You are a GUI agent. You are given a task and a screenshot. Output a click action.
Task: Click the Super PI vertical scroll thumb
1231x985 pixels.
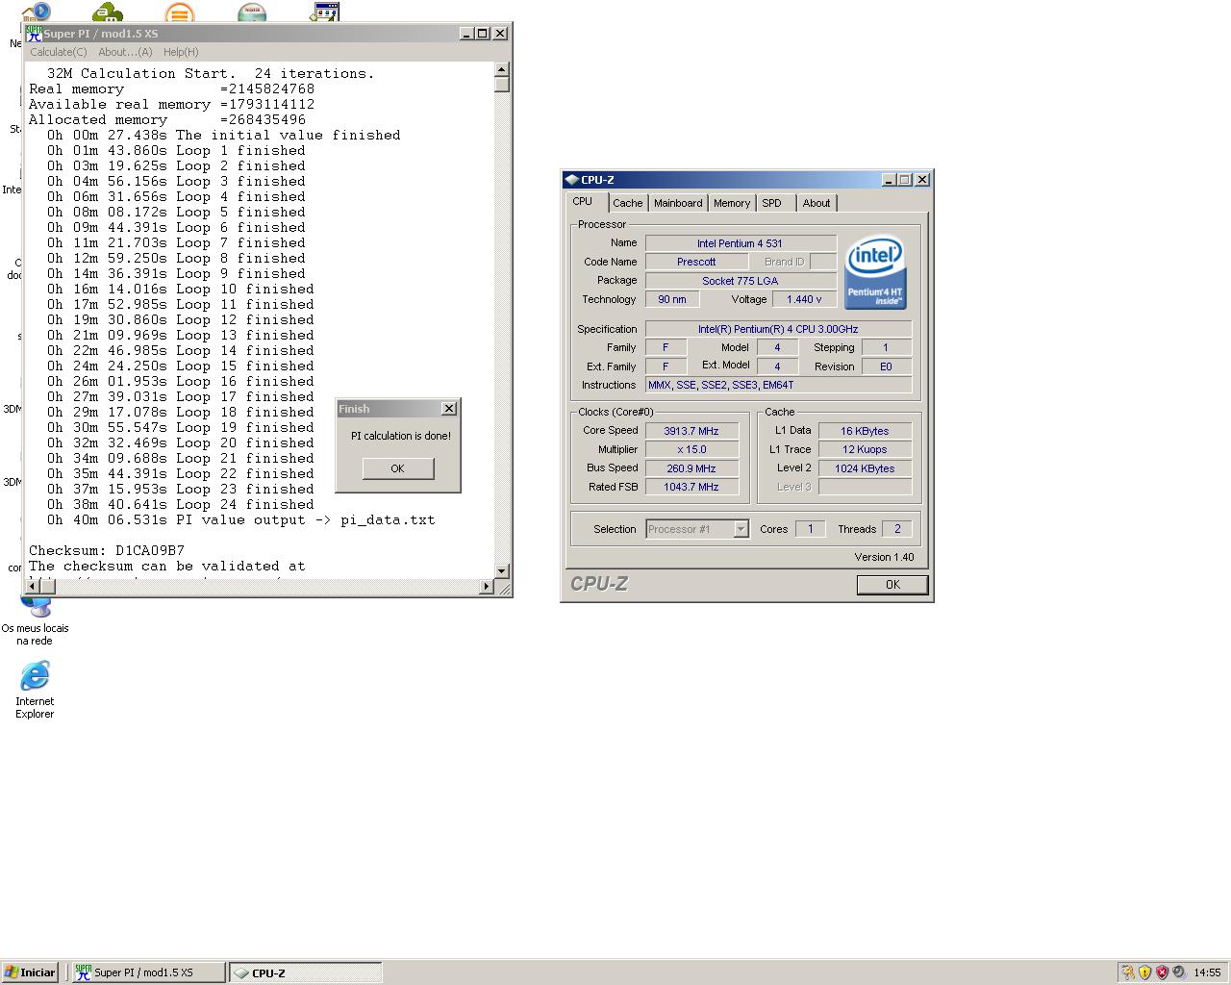point(502,85)
